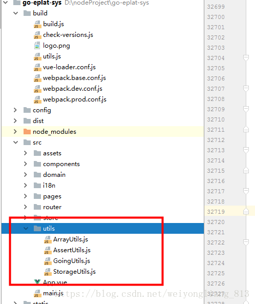Click the build folder icon
Image resolution: width=255 pixels, height=304 pixels.
[27, 13]
